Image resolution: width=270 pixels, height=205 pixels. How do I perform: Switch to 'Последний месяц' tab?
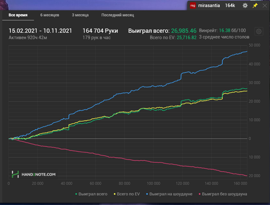pyautogui.click(x=118, y=15)
